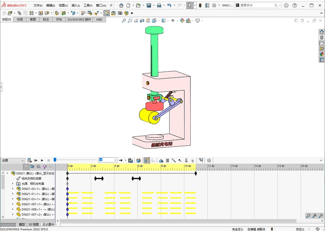
Task: Switch to the 3D 视图 bottom tab
Action: tap(33, 225)
